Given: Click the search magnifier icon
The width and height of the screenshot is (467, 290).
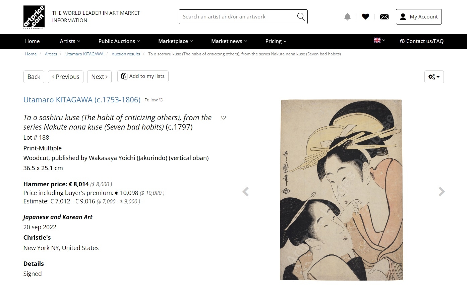Looking at the screenshot, I should (x=301, y=17).
